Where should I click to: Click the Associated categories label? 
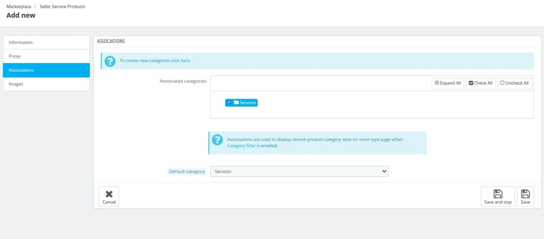tap(183, 81)
